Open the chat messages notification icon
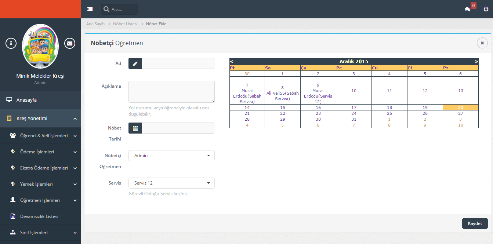This screenshot has width=493, height=244. pyautogui.click(x=468, y=9)
